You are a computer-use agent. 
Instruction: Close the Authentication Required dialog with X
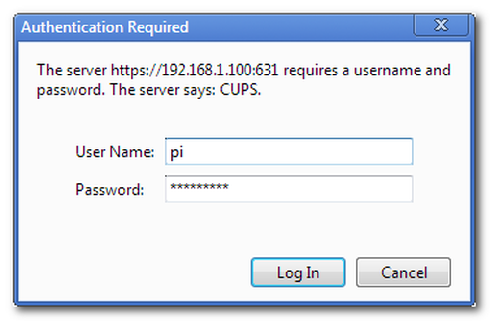[x=441, y=25]
